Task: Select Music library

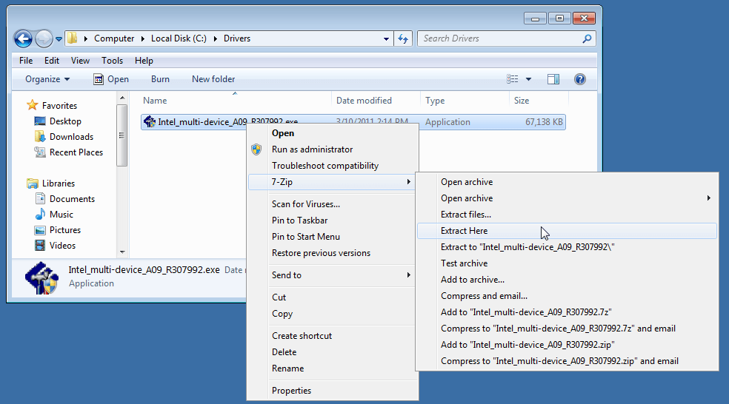Action: coord(54,215)
